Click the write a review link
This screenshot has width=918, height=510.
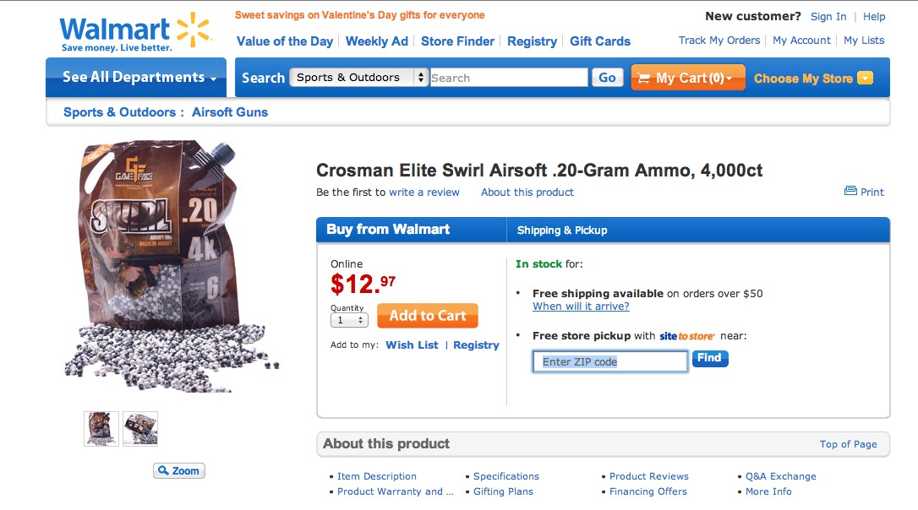pyautogui.click(x=424, y=193)
